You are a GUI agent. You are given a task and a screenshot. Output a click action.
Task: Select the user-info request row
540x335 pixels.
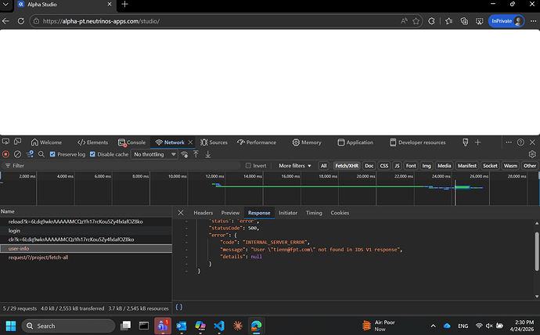86,249
